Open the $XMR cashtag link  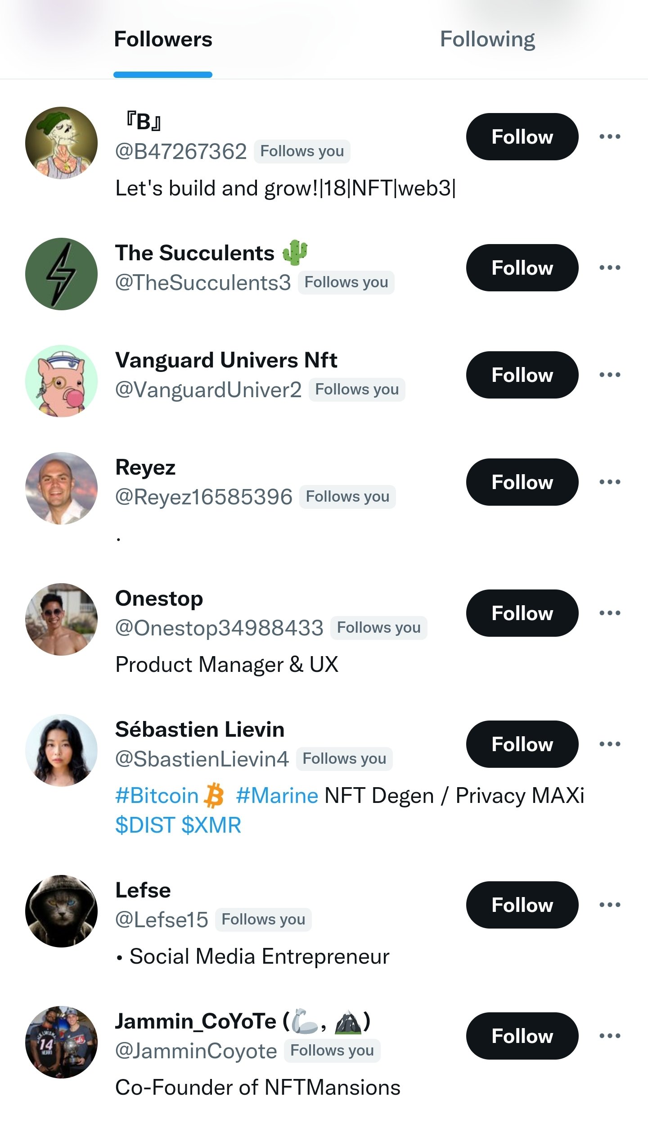[211, 825]
